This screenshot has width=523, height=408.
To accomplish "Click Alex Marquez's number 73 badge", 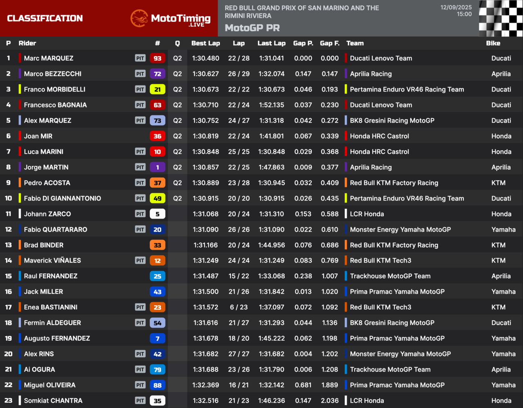I will click(x=157, y=120).
